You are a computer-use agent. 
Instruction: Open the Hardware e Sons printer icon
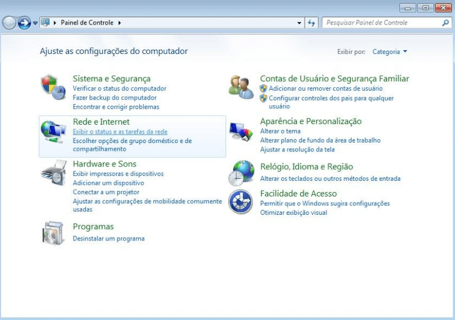click(x=54, y=173)
